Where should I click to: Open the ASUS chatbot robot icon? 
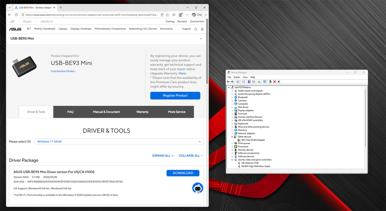point(198,188)
